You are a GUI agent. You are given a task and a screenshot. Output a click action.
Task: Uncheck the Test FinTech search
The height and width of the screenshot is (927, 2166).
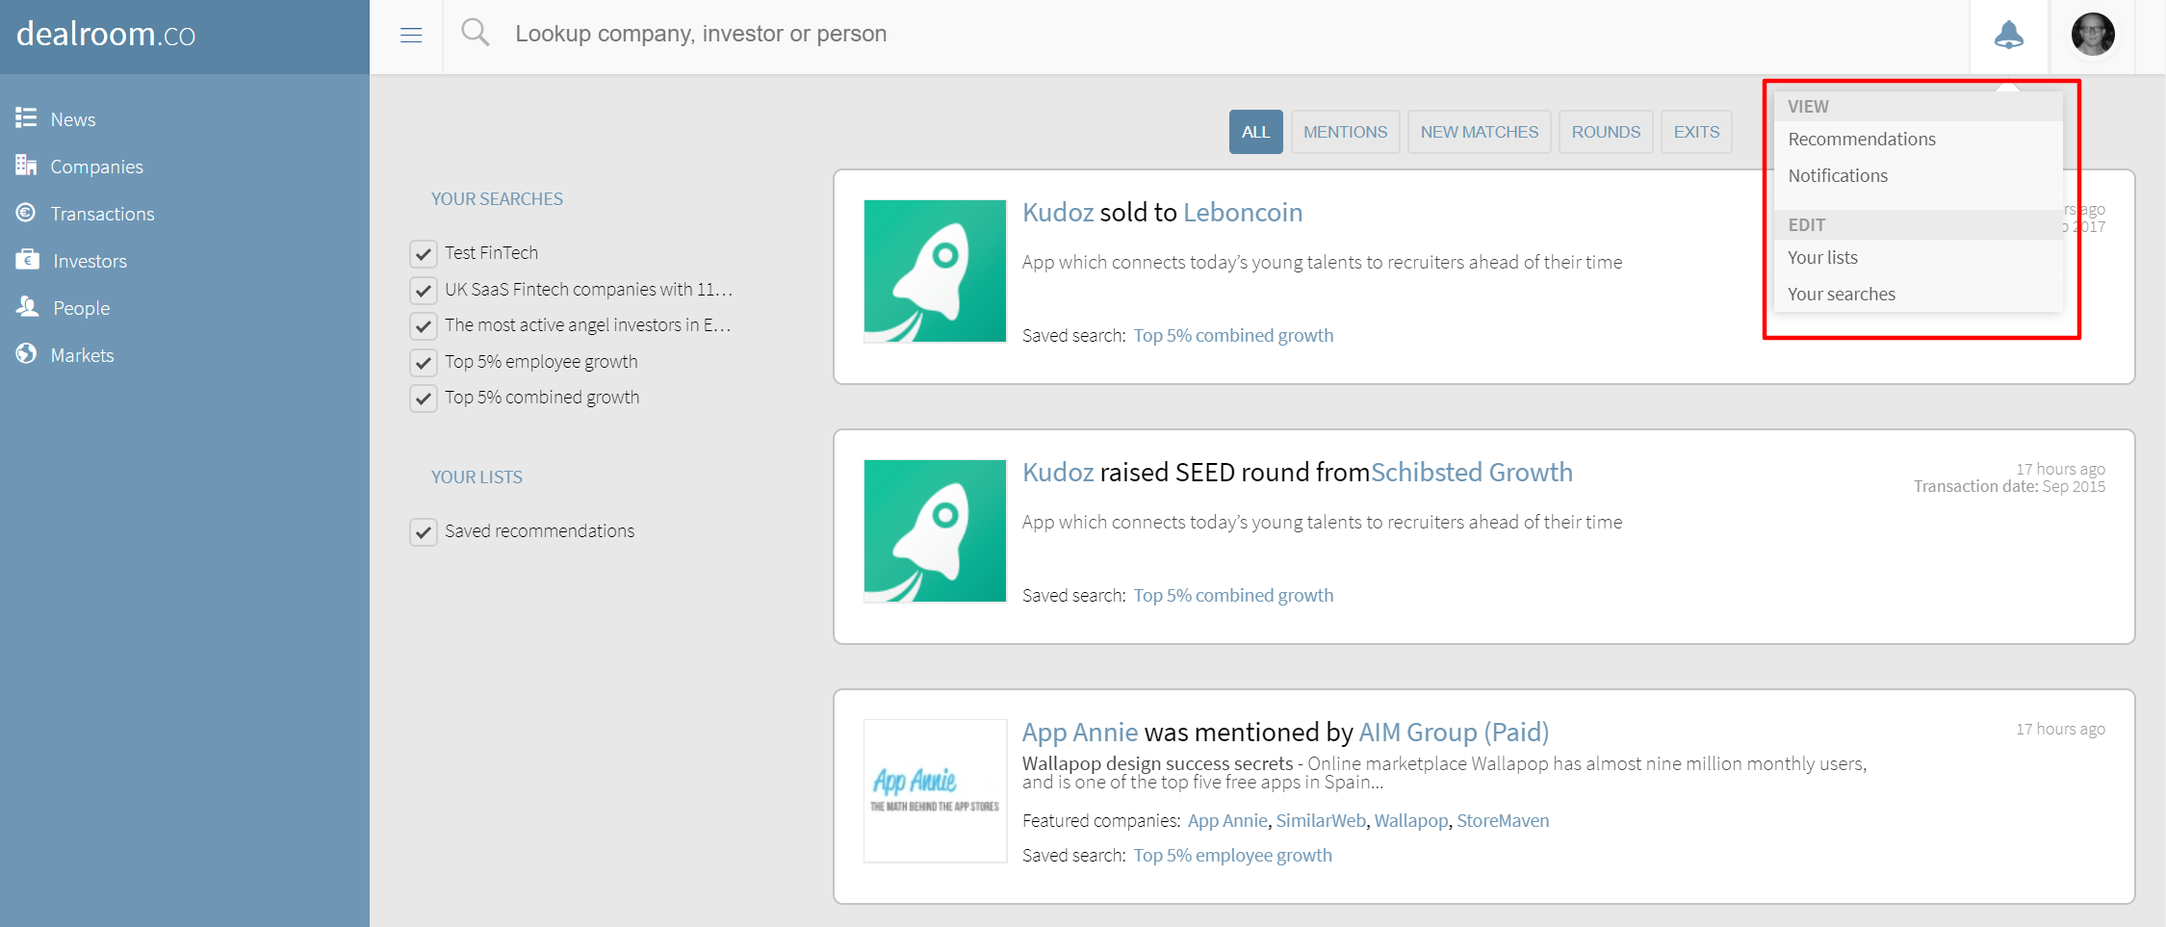pyautogui.click(x=424, y=254)
